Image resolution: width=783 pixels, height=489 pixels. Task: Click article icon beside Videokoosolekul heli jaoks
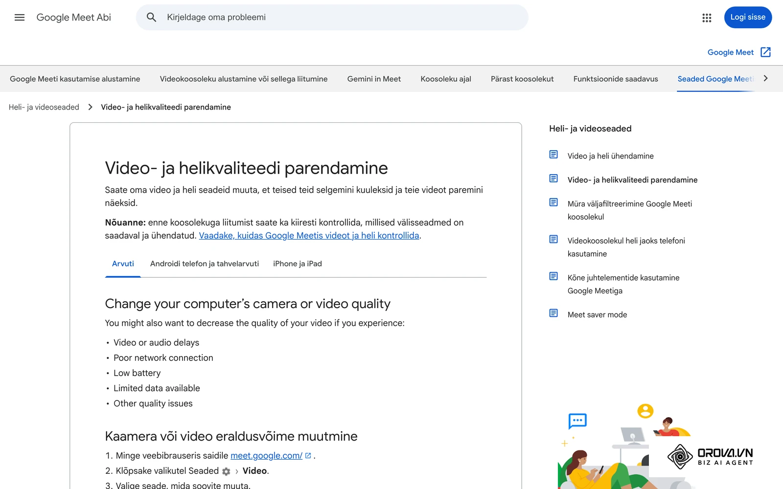pos(553,239)
